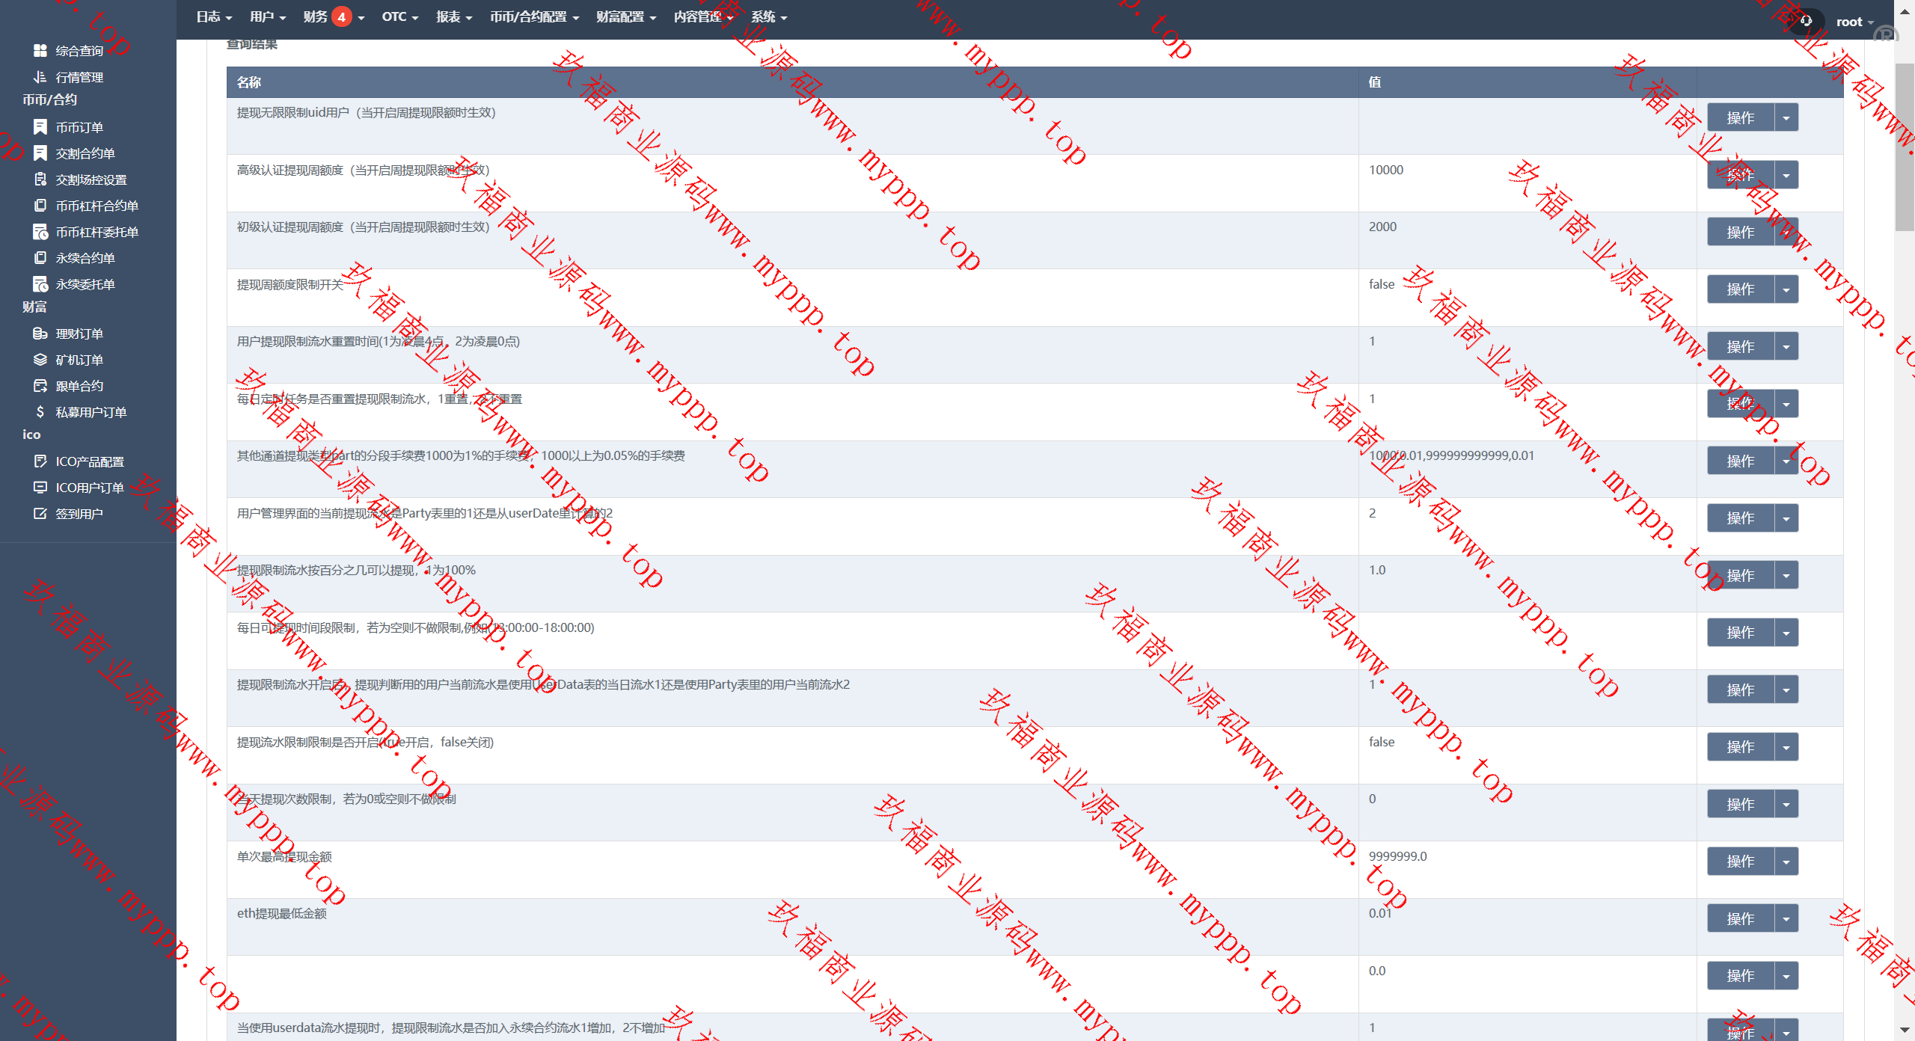Click the 交割场控设置 clipboard icon
Image resolution: width=1915 pixels, height=1041 pixels.
tap(40, 179)
